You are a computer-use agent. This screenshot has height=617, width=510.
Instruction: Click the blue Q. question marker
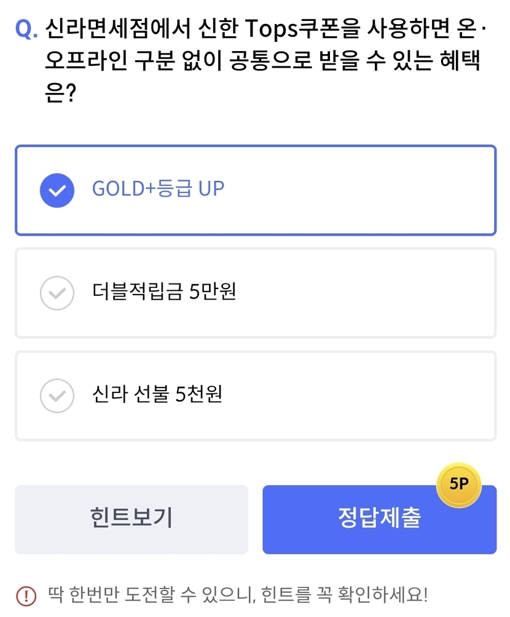(25, 29)
